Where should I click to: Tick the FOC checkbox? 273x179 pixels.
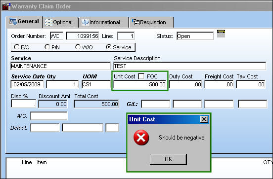tap(141, 76)
